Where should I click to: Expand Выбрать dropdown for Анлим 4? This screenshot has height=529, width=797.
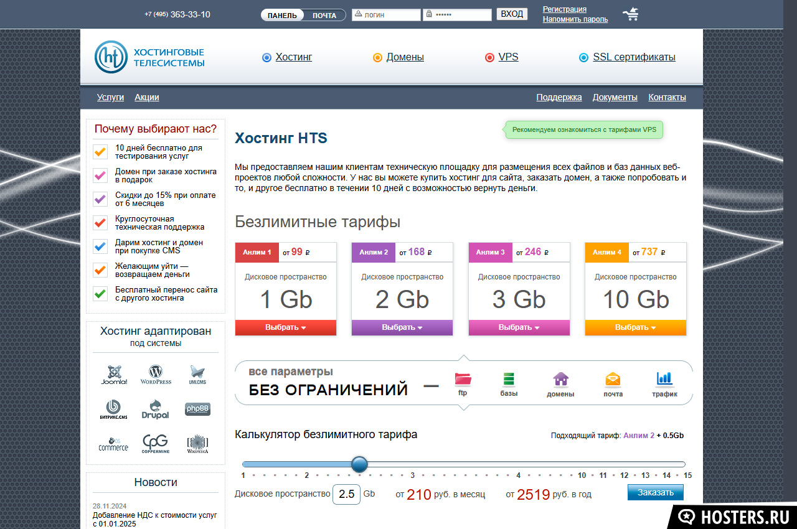tap(635, 327)
